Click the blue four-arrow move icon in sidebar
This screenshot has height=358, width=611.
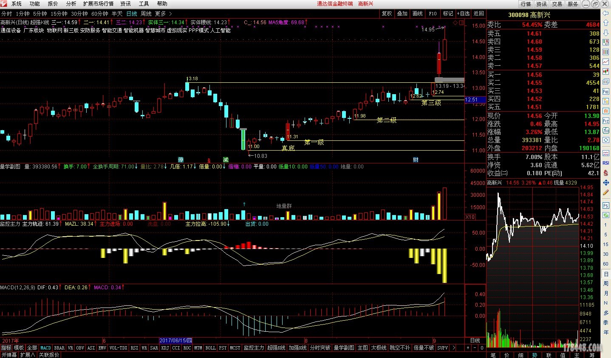[606, 182]
